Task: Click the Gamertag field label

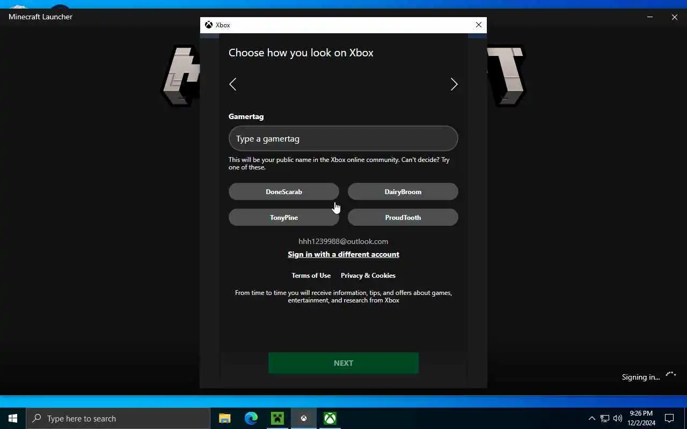Action: click(246, 116)
